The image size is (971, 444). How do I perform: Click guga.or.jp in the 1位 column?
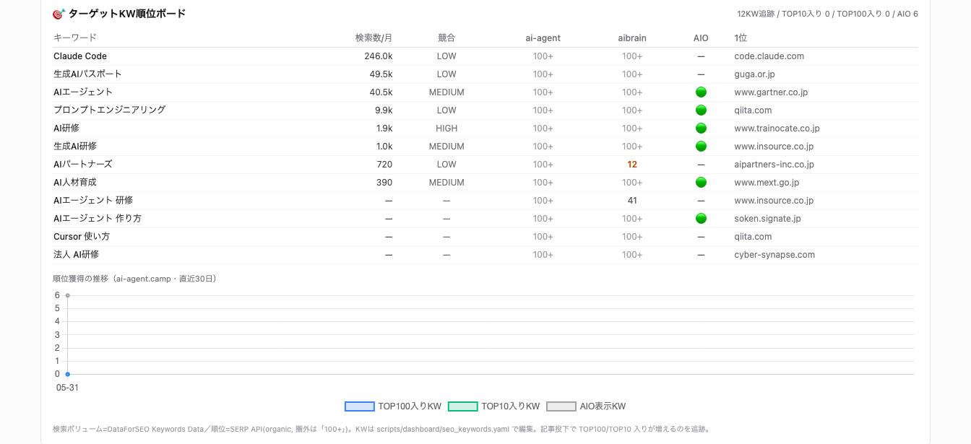tap(754, 74)
